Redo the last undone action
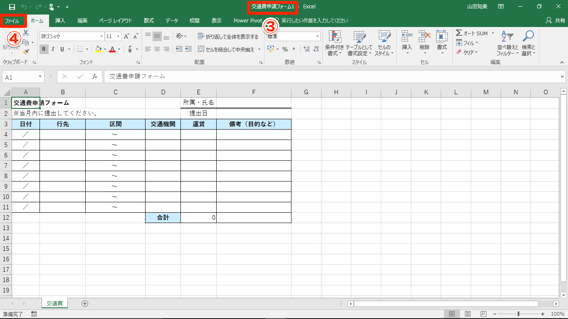This screenshot has height=319, width=568. pyautogui.click(x=37, y=7)
